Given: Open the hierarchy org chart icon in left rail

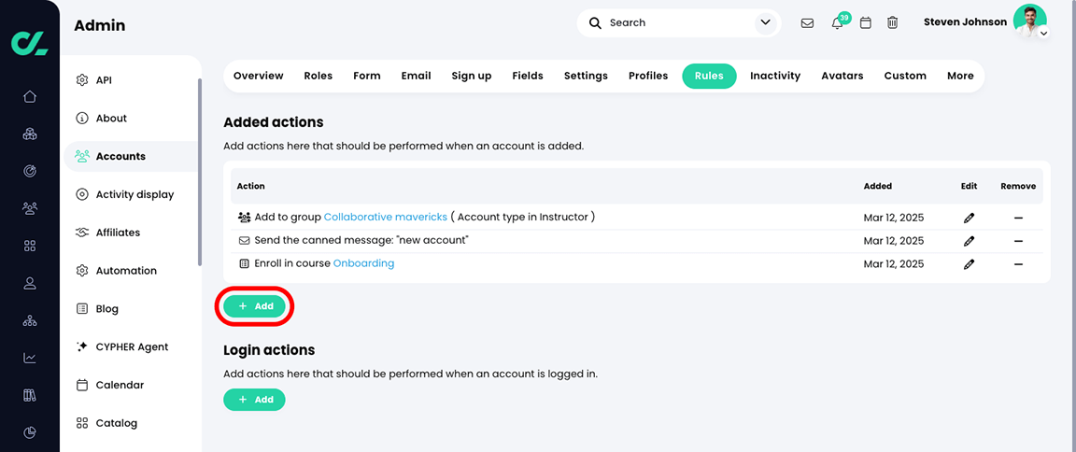Looking at the screenshot, I should point(30,320).
